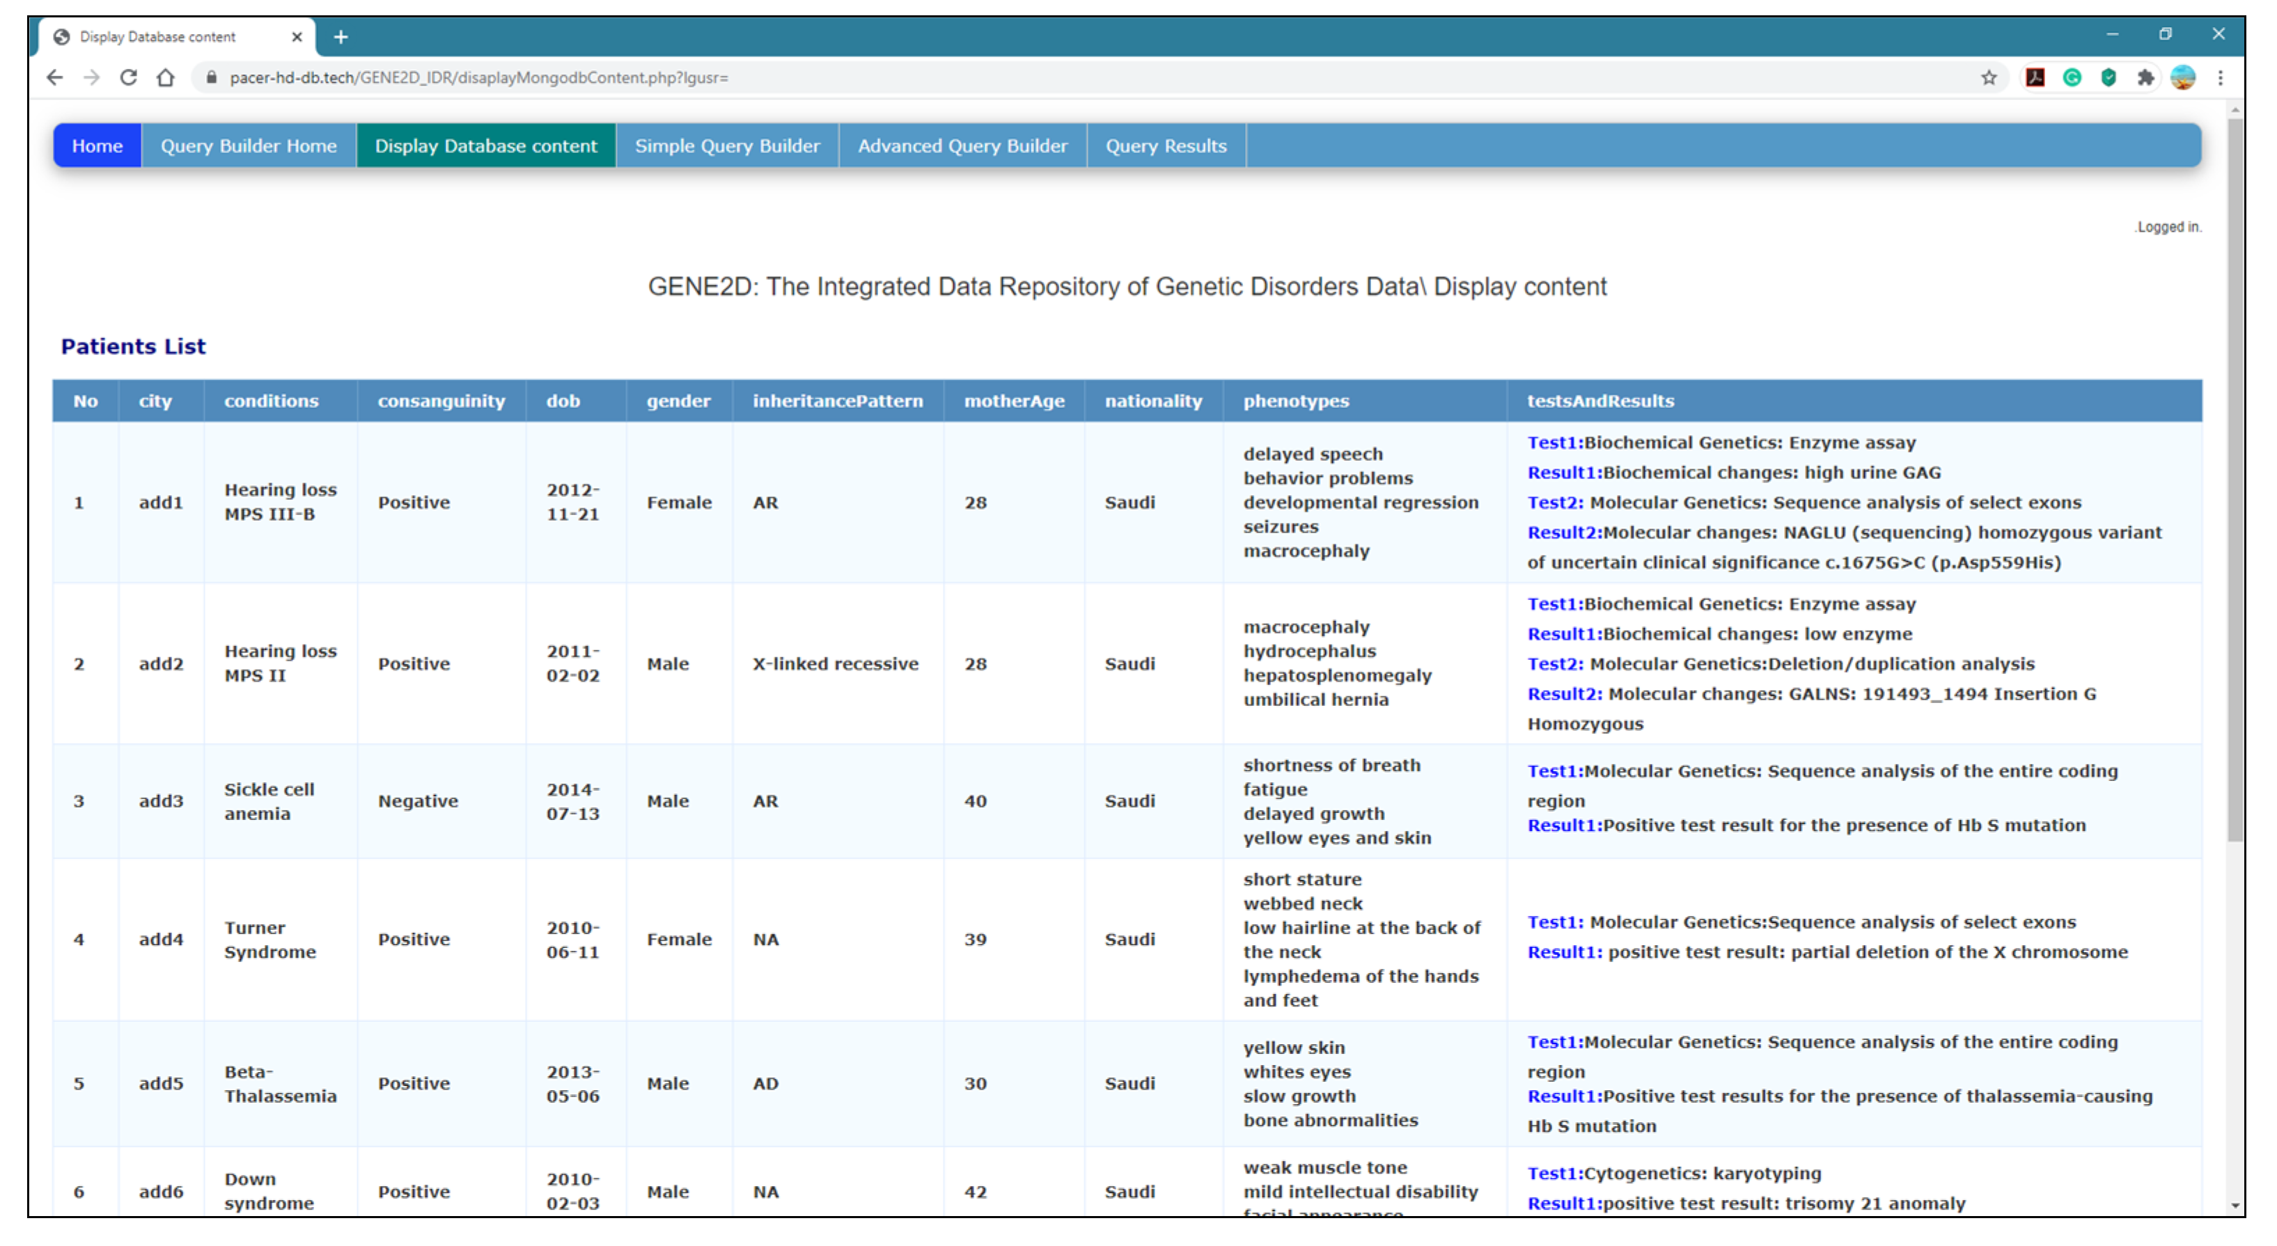Image resolution: width=2277 pixels, height=1246 pixels.
Task: Bookmark this page with star icon
Action: [1989, 78]
